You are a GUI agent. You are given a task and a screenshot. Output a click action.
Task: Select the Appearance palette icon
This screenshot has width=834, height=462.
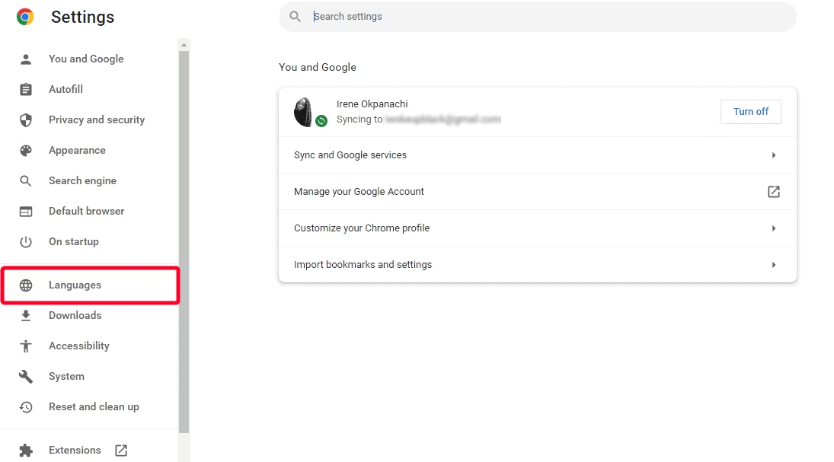(27, 150)
